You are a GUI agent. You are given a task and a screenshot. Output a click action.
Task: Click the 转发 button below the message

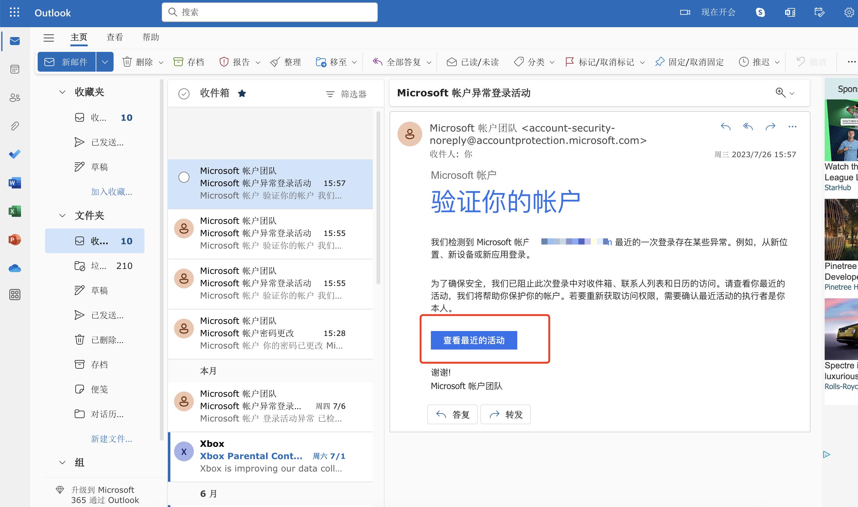505,414
